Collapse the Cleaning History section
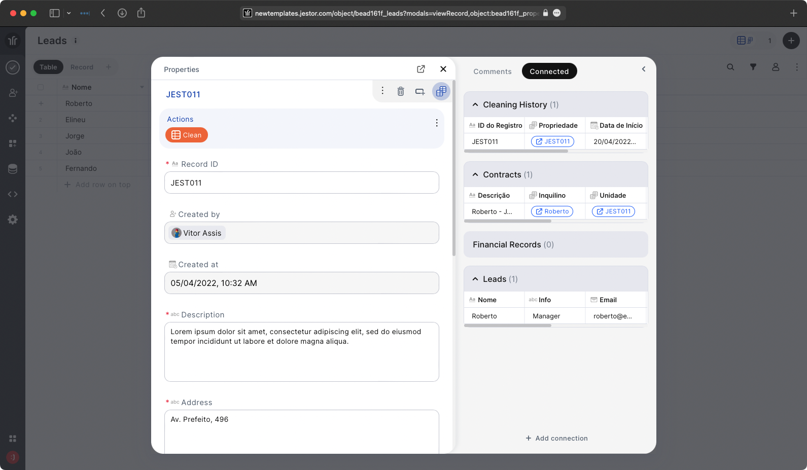 click(x=475, y=104)
